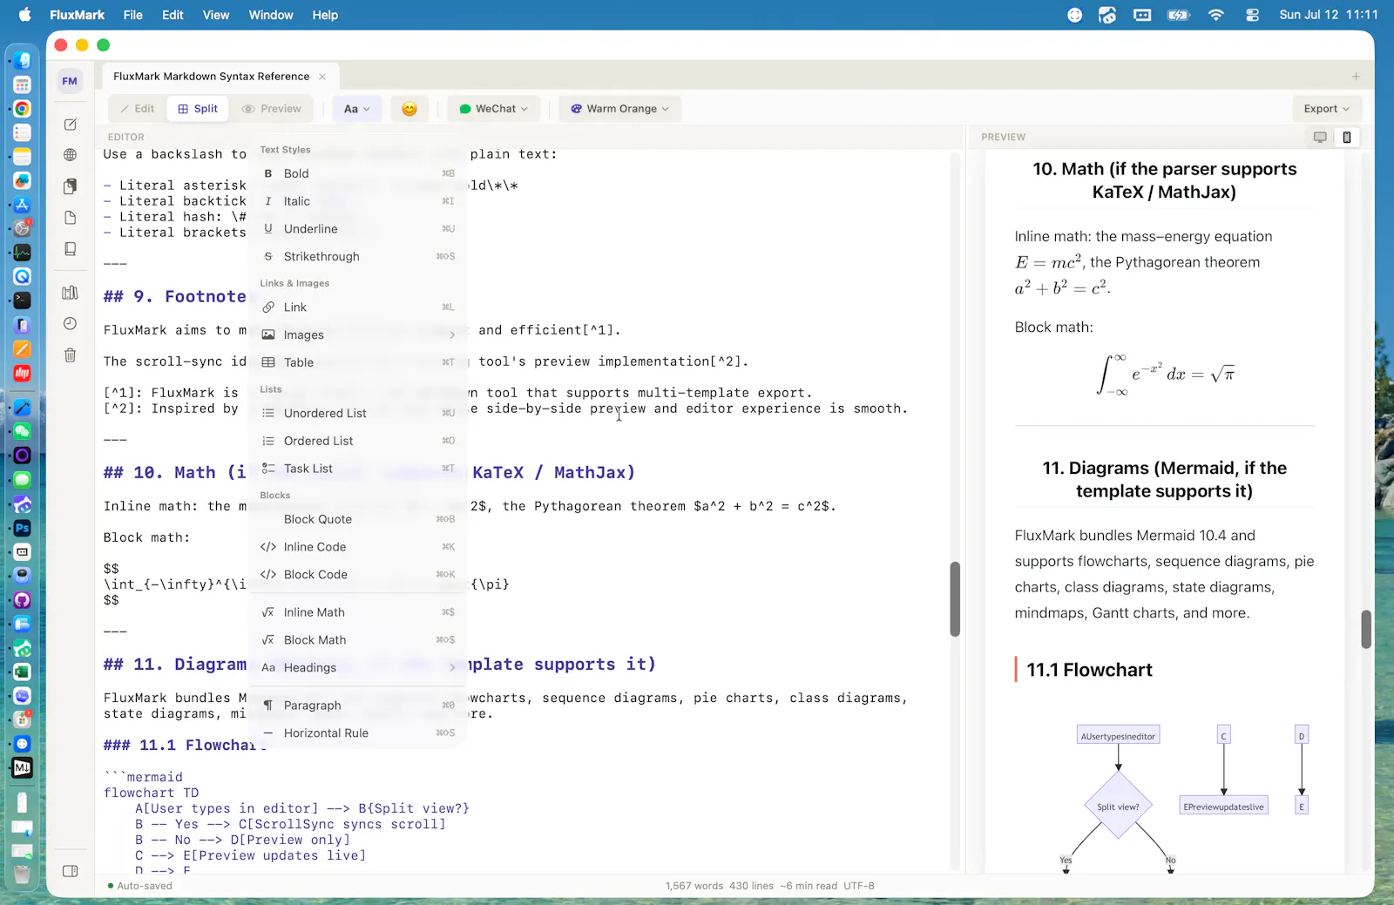Image resolution: width=1394 pixels, height=905 pixels.
Task: Open the globe icon in the sidebar
Action: pos(71,155)
